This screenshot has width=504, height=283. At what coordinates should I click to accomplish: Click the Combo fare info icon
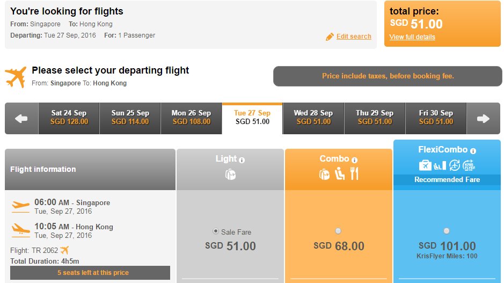point(354,160)
